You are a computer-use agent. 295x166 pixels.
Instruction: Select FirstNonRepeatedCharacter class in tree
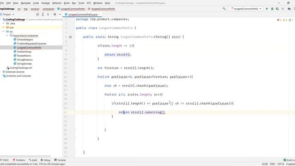click(x=32, y=43)
